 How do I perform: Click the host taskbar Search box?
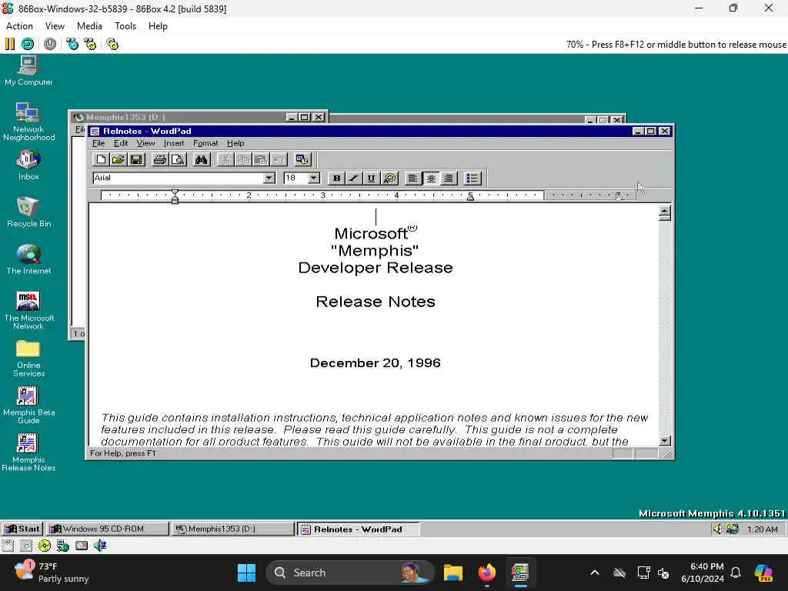(x=350, y=573)
